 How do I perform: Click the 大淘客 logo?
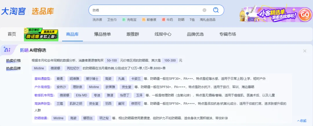[x=13, y=11]
